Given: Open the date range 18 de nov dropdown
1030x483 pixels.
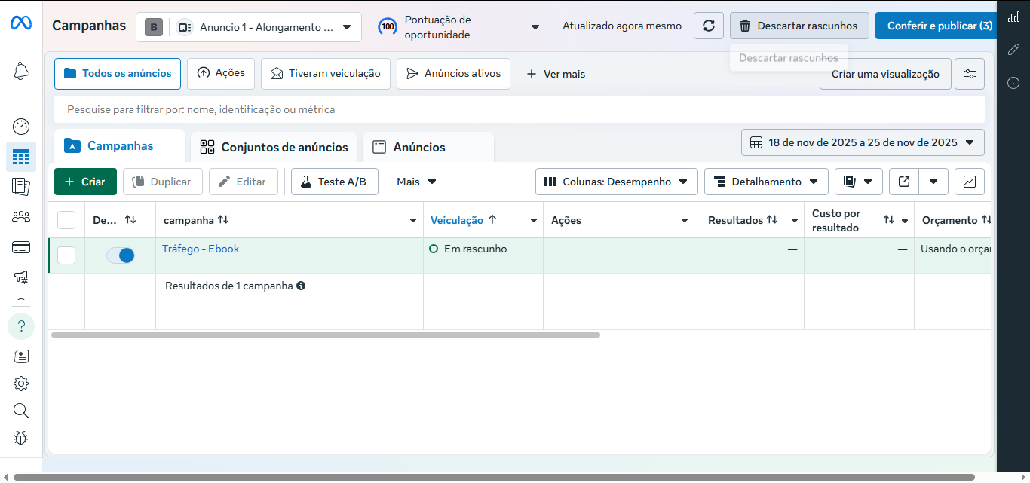Looking at the screenshot, I should coord(863,142).
